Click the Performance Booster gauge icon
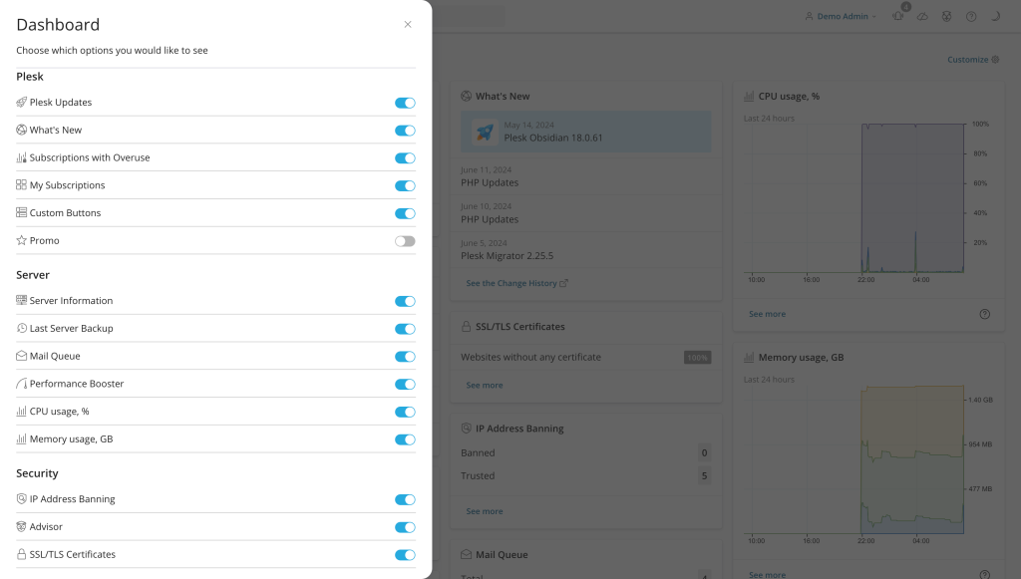This screenshot has width=1021, height=579. point(22,384)
